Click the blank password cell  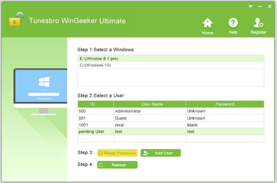[x=225, y=125]
